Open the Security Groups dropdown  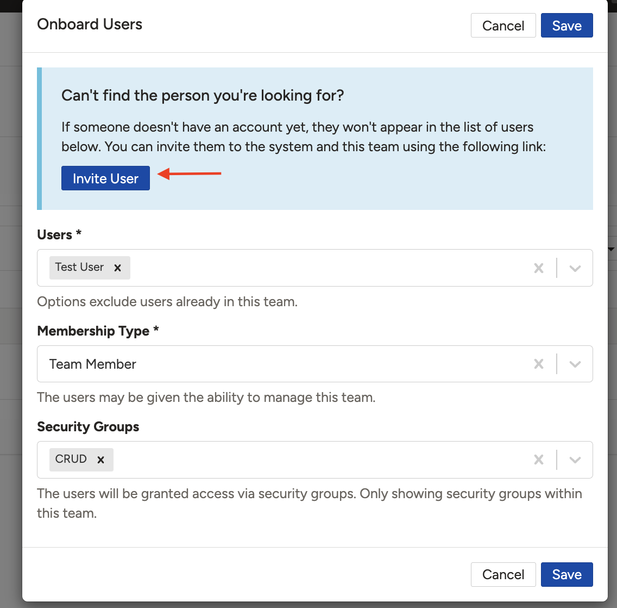[x=575, y=460]
